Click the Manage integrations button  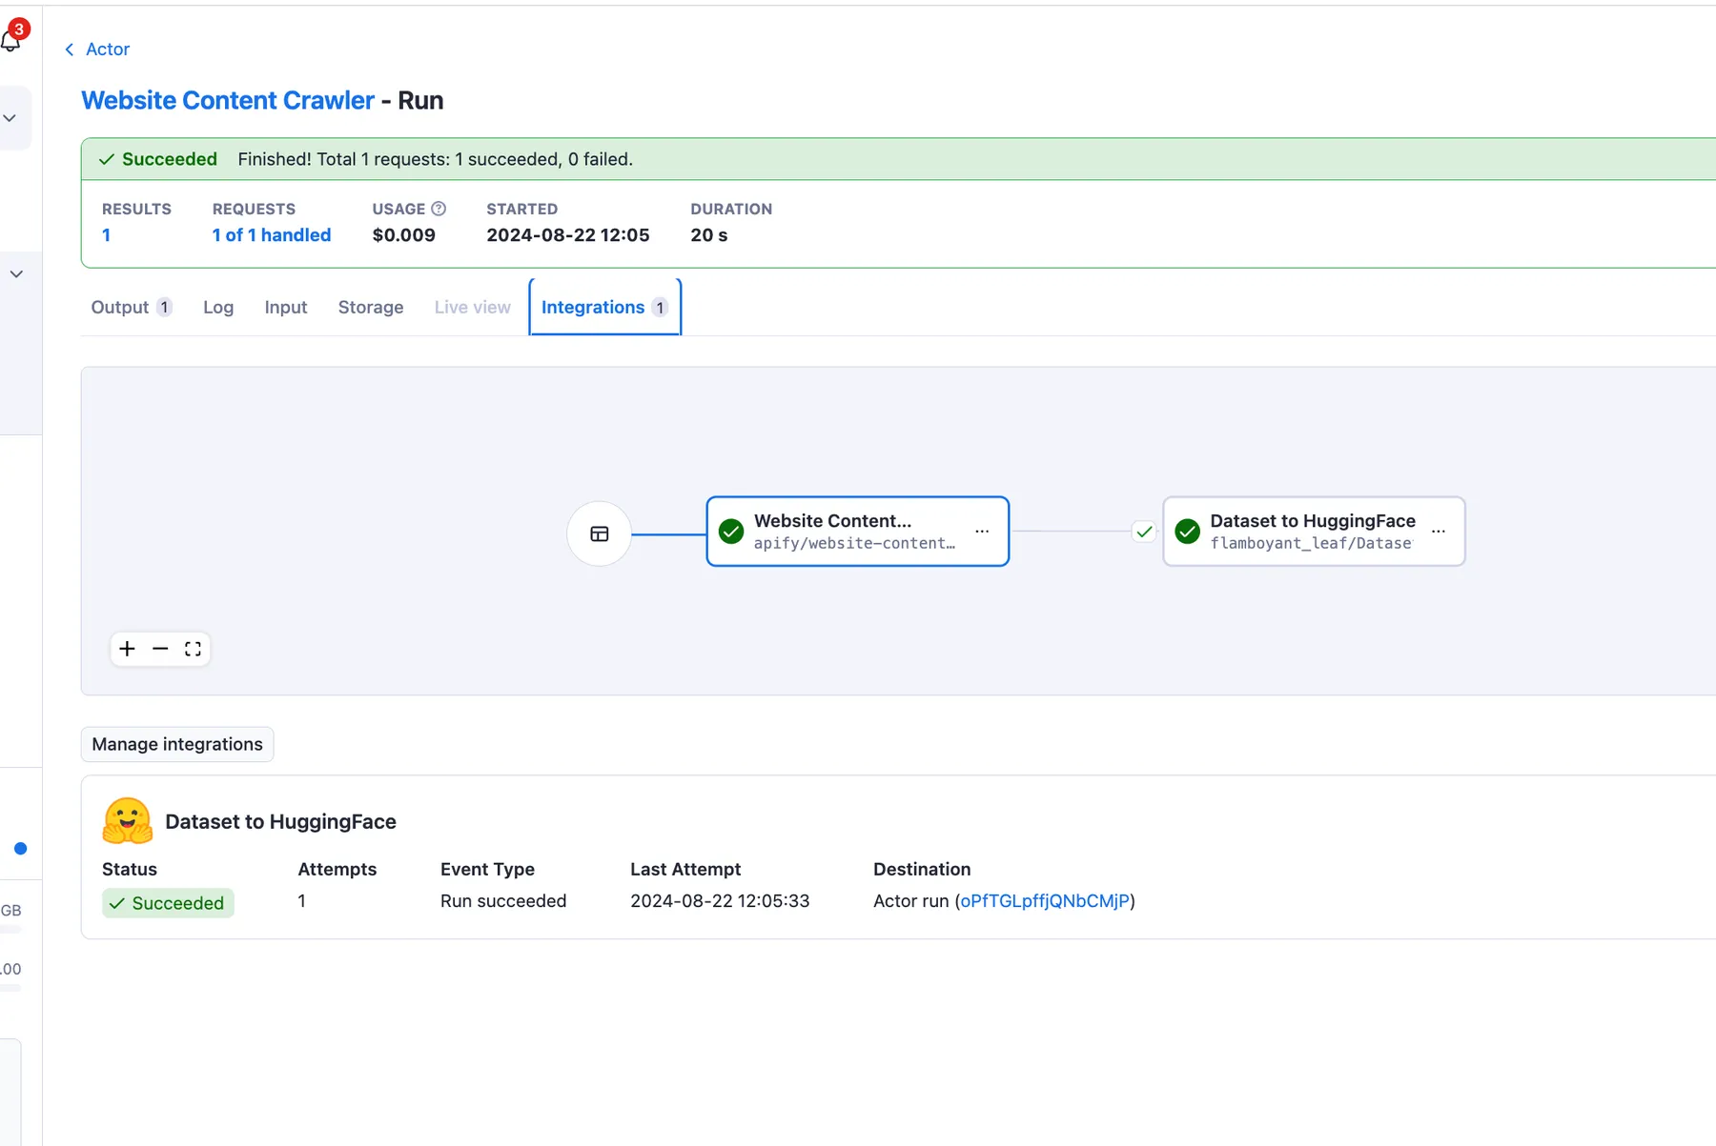pos(177,745)
